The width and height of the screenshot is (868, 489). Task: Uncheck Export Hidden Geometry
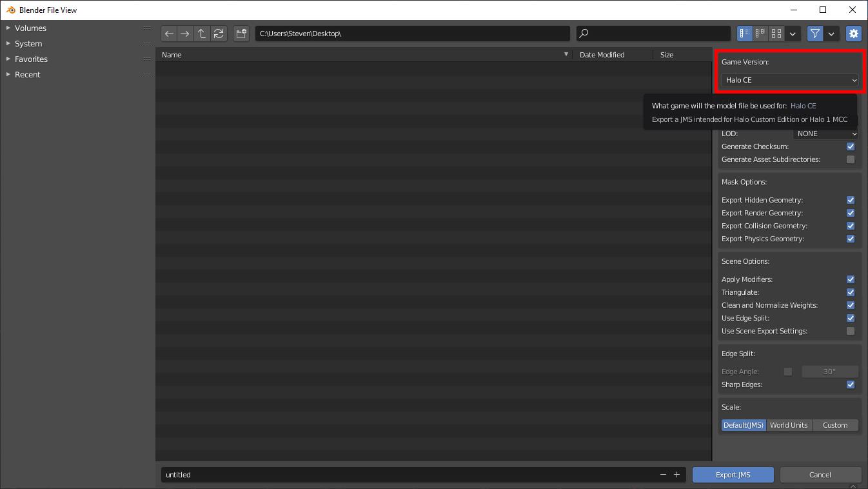[851, 200]
